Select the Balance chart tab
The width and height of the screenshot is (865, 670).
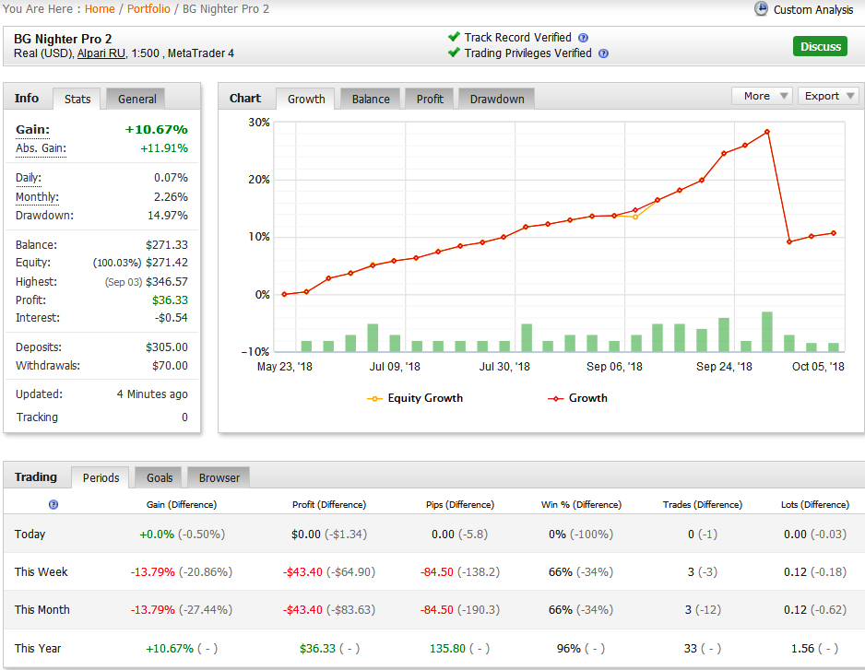pyautogui.click(x=371, y=100)
